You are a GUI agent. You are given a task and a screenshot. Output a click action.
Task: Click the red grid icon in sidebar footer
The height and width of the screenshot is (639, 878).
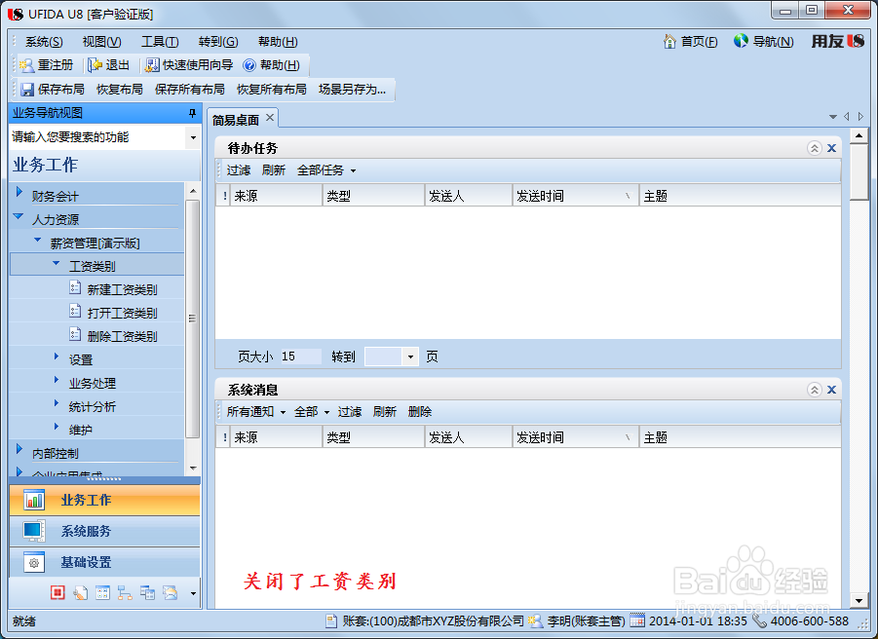pyautogui.click(x=57, y=592)
